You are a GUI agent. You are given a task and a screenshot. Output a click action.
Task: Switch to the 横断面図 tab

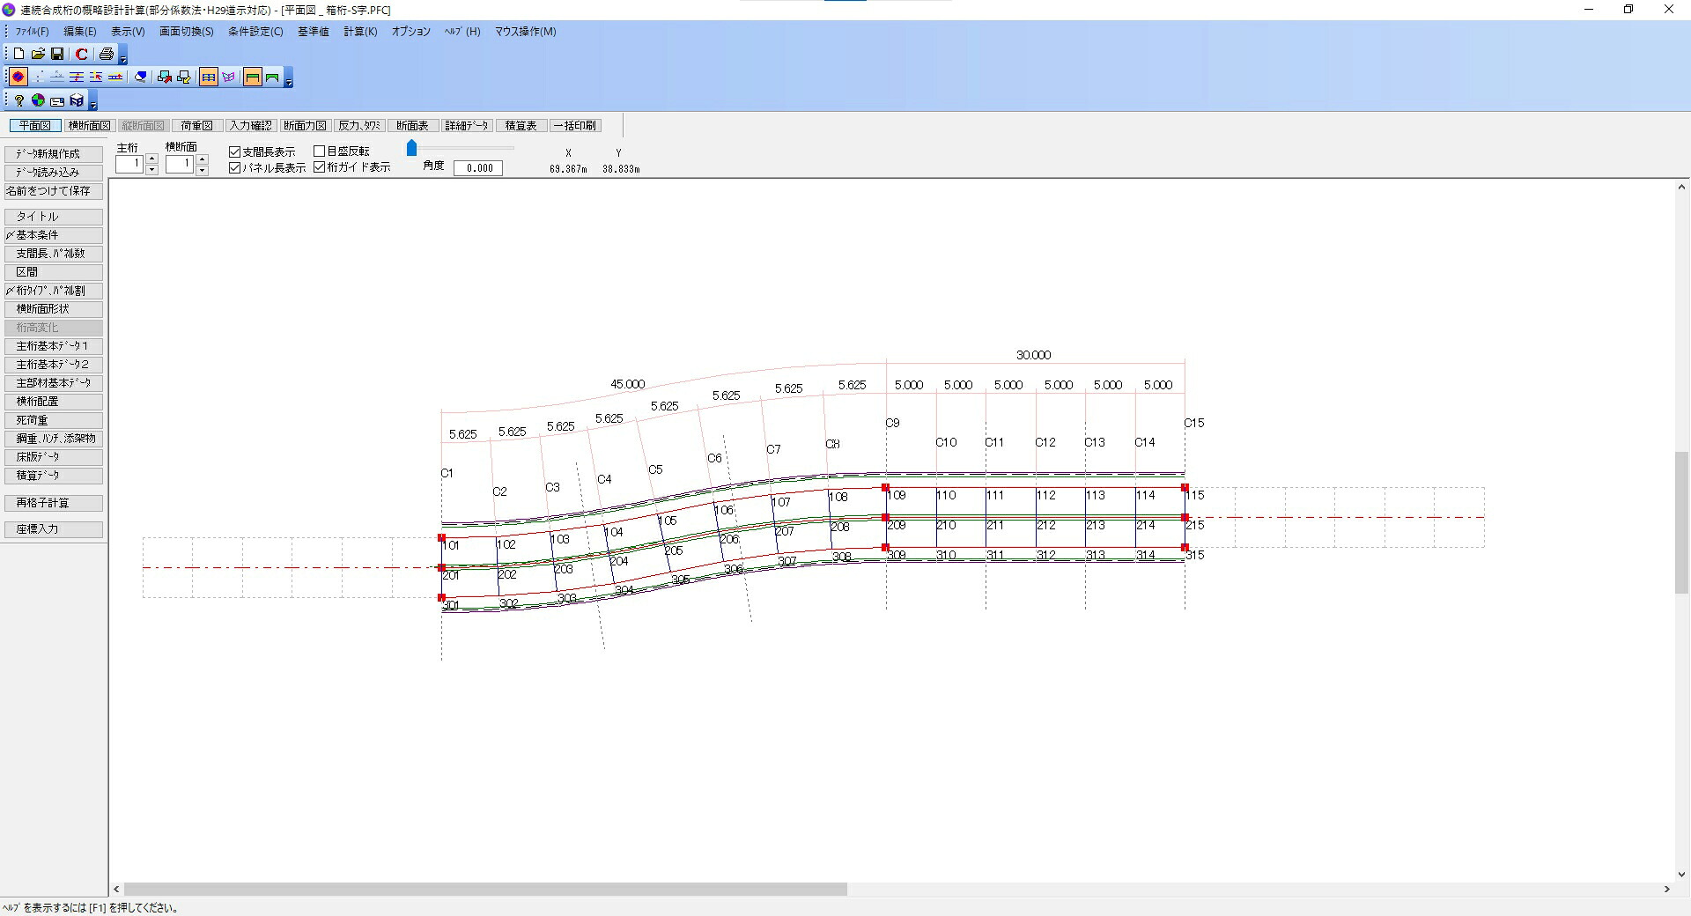click(x=89, y=126)
